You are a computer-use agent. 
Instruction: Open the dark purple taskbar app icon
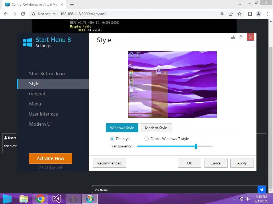(x=73, y=199)
